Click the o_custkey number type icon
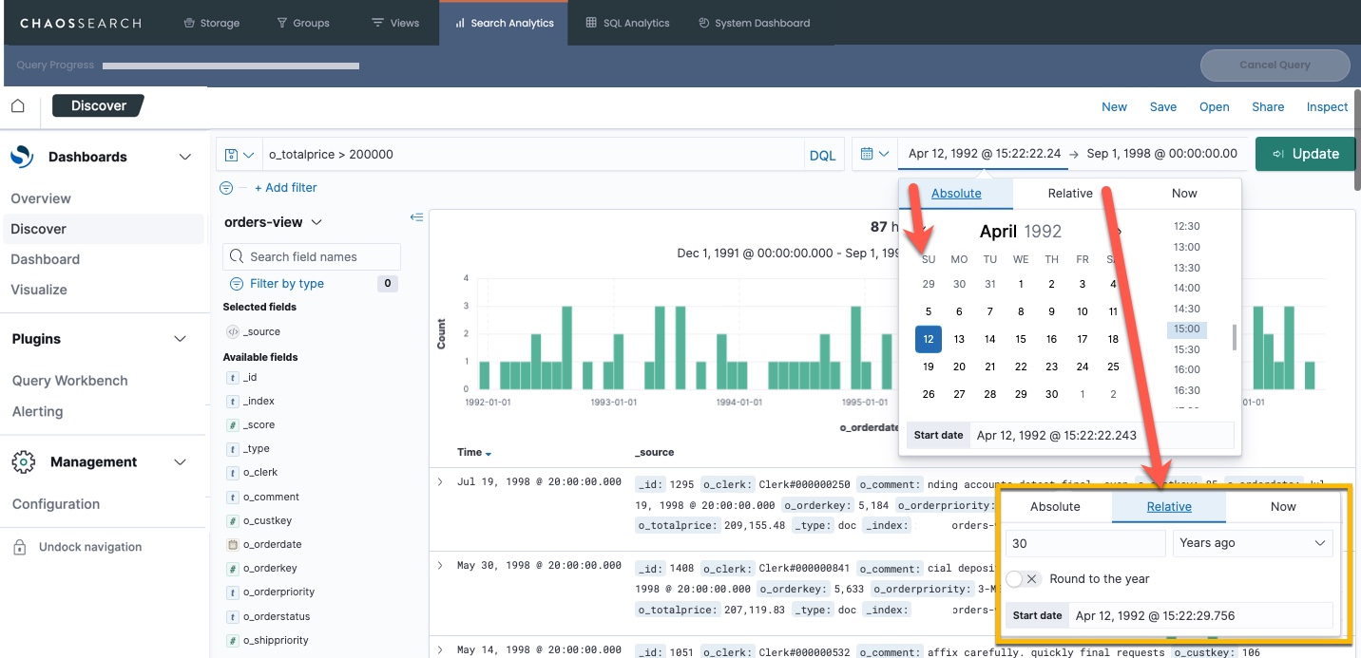 233,521
